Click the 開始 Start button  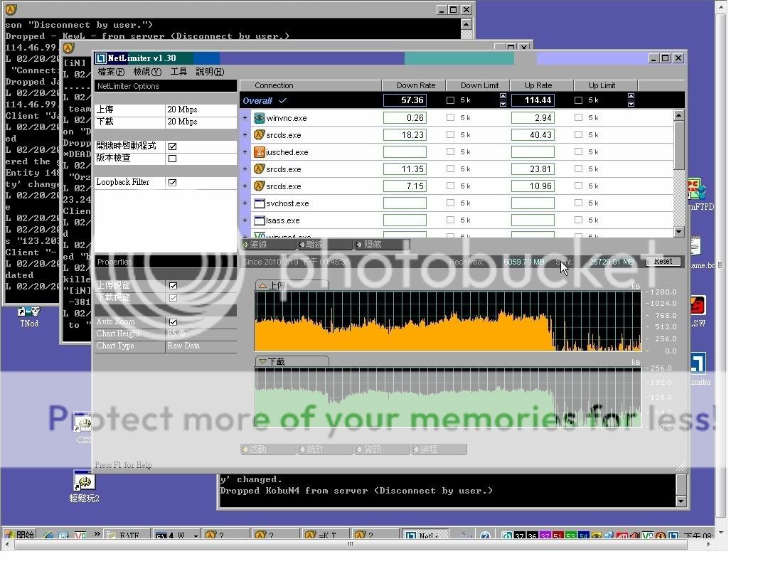coord(20,535)
